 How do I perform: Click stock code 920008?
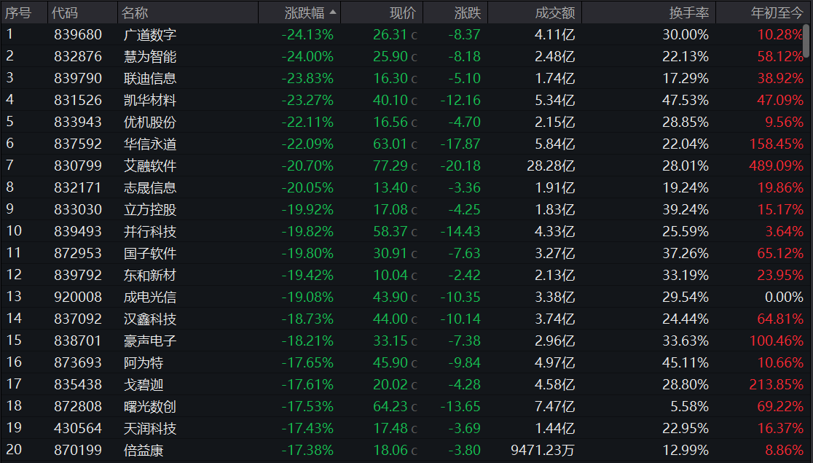click(x=78, y=297)
